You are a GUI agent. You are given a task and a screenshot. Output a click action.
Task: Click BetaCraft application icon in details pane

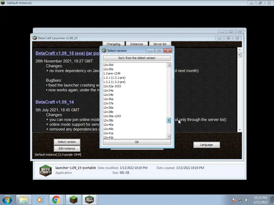[45, 171]
